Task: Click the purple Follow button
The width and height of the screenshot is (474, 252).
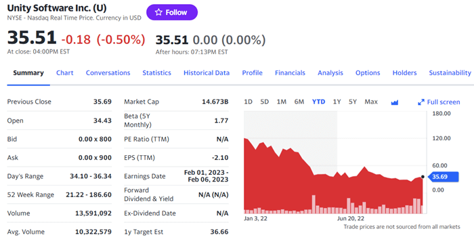Action: [x=172, y=12]
